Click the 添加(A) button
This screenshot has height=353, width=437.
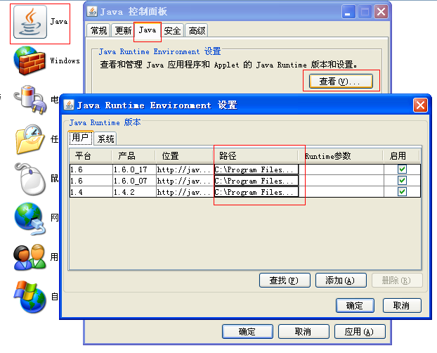(341, 280)
